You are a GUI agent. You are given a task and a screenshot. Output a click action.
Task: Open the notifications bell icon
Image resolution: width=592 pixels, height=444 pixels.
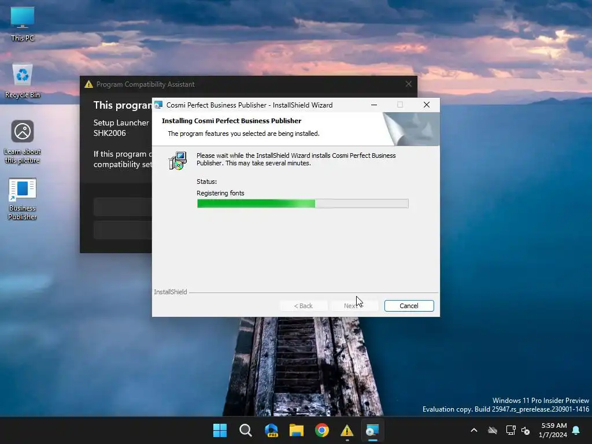tap(576, 430)
